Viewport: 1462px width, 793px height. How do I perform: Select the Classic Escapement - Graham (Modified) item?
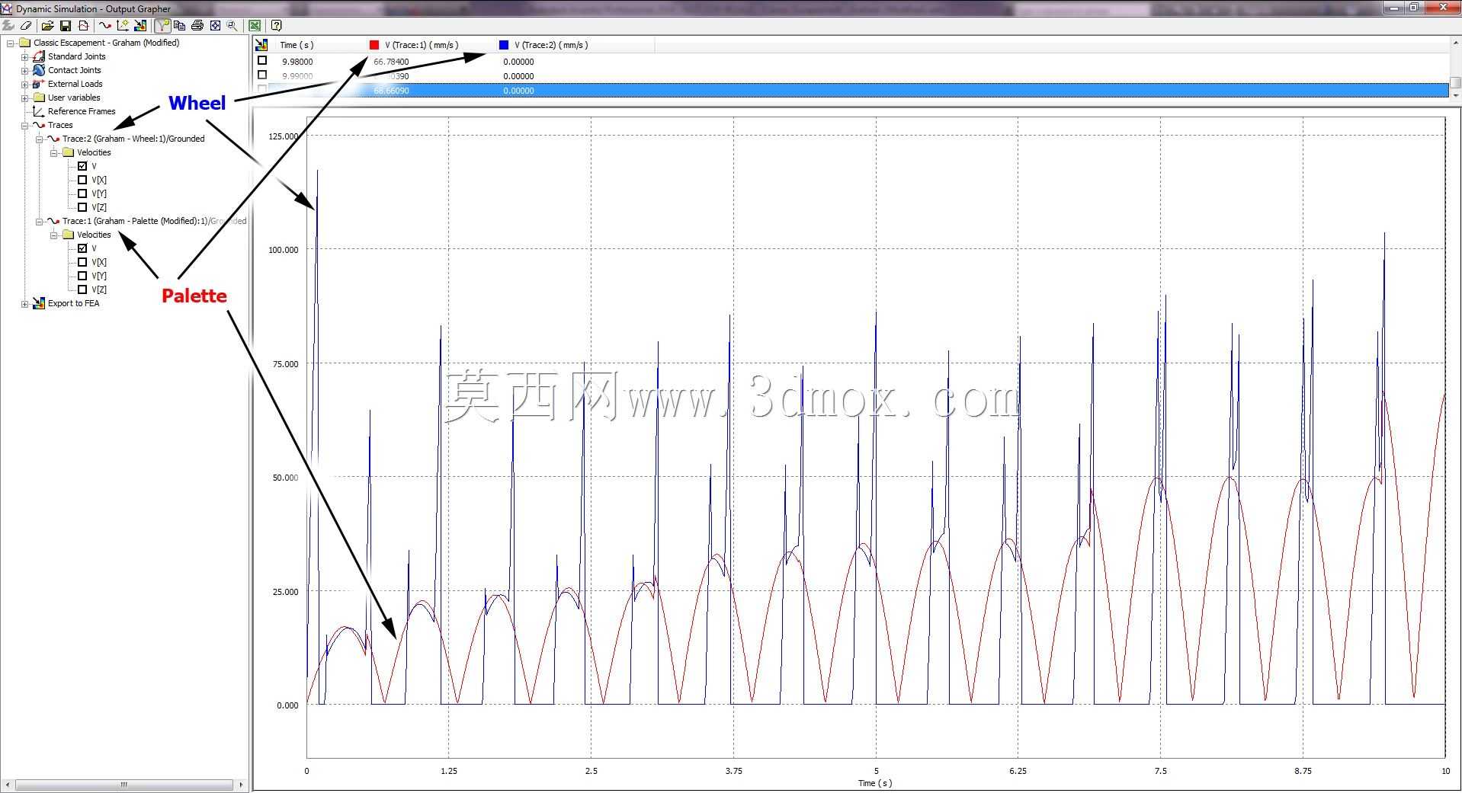click(106, 43)
